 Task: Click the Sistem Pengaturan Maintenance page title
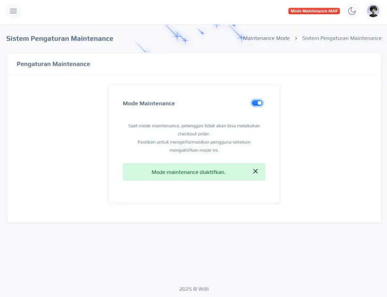pyautogui.click(x=60, y=39)
